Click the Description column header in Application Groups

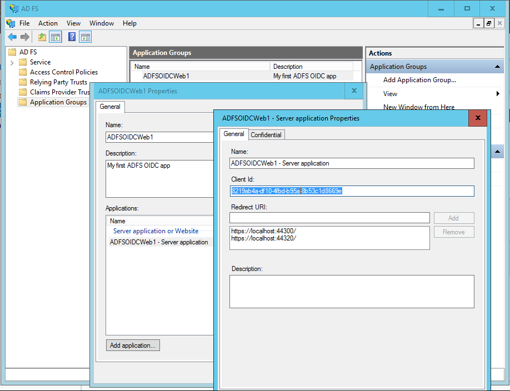(311, 66)
